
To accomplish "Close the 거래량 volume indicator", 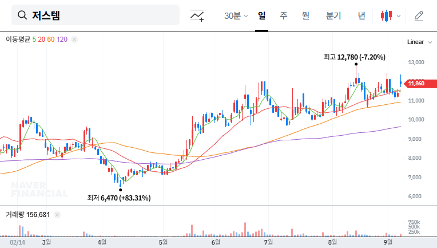I will pos(57,215).
